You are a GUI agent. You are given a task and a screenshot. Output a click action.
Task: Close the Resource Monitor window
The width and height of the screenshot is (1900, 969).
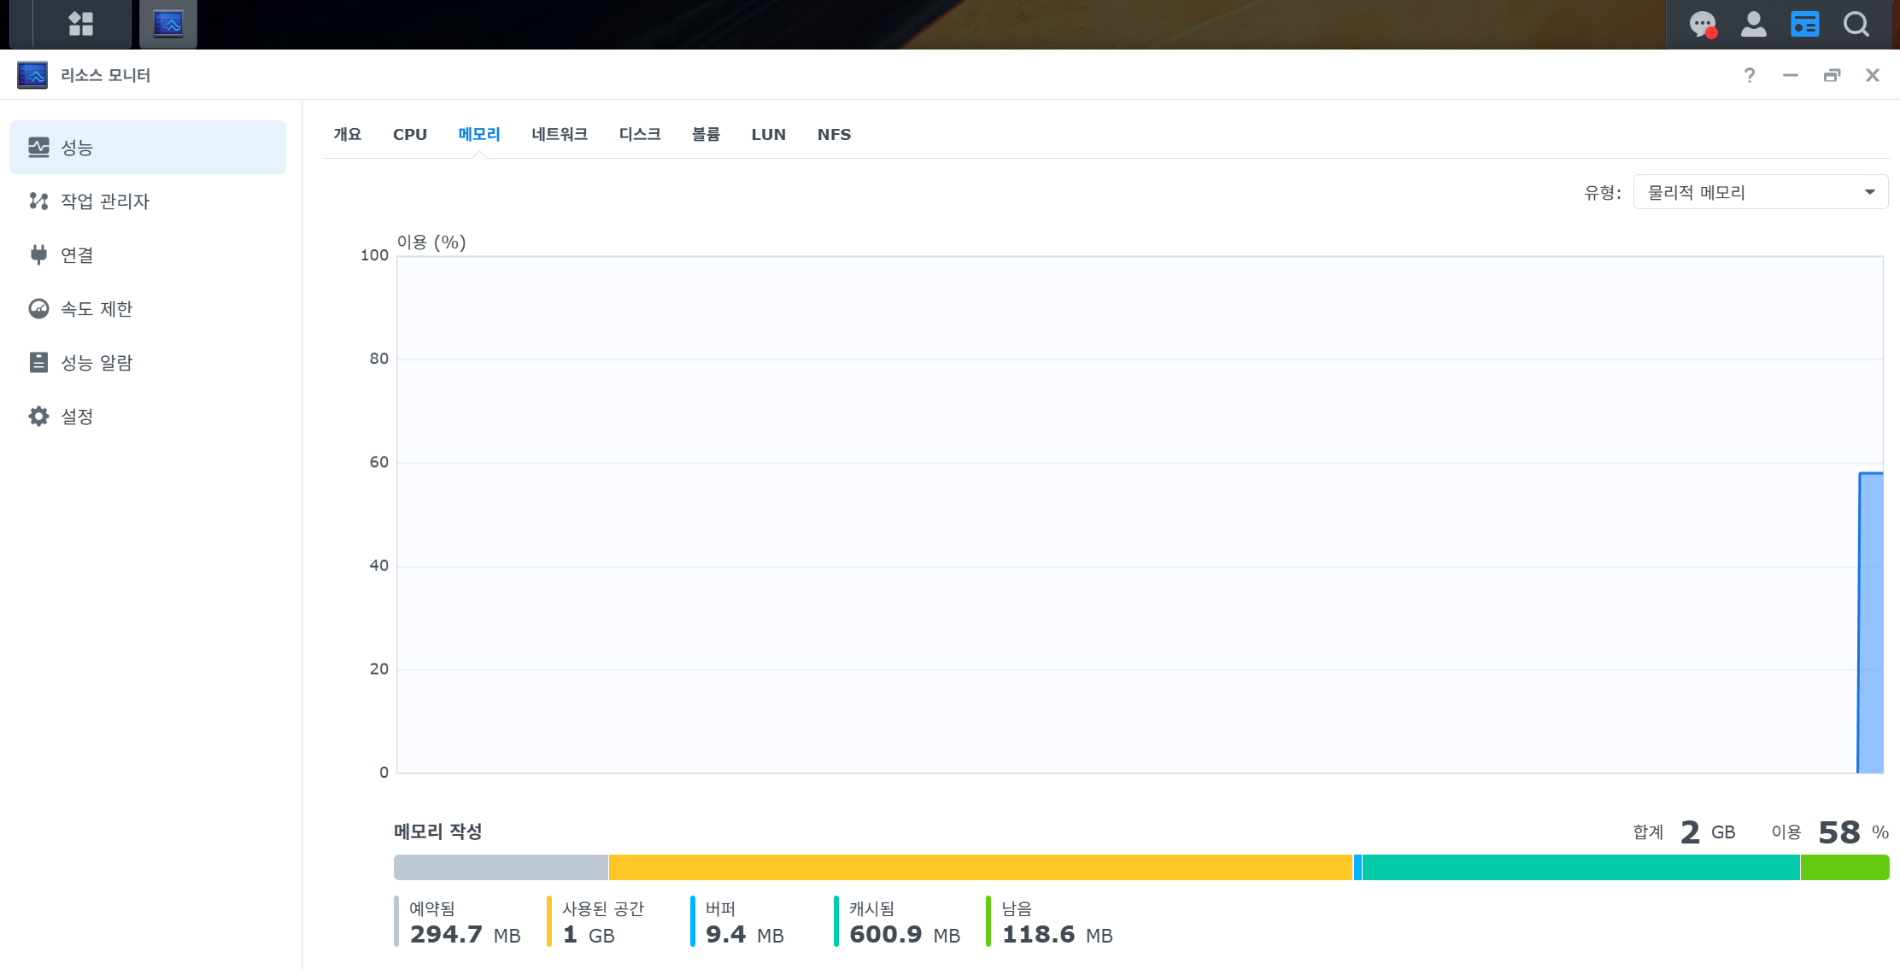[1873, 75]
